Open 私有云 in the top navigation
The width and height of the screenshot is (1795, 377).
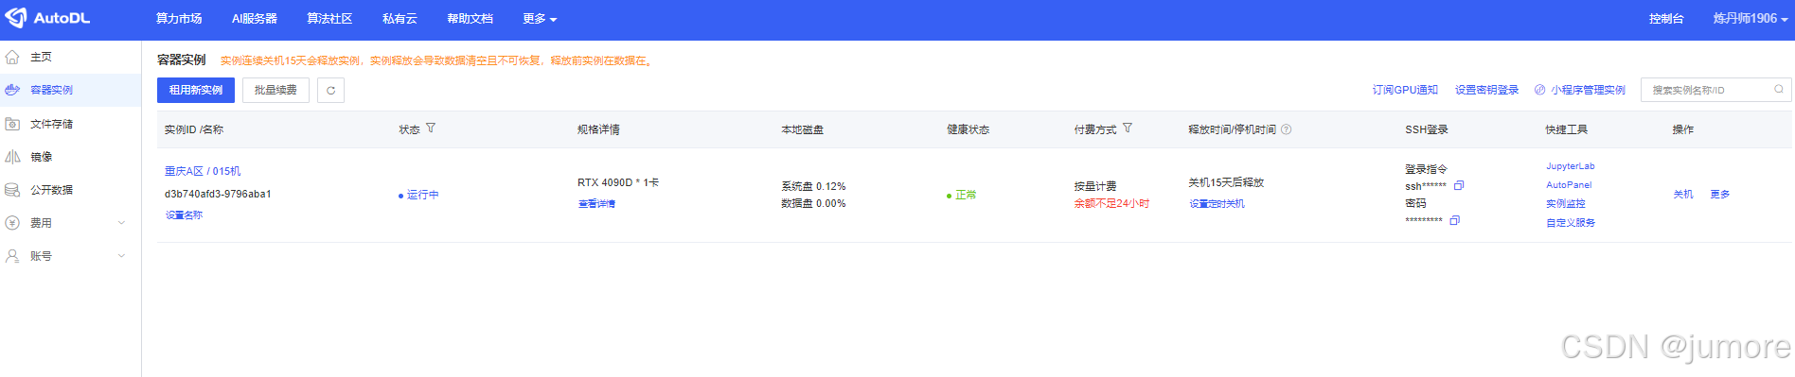click(400, 19)
